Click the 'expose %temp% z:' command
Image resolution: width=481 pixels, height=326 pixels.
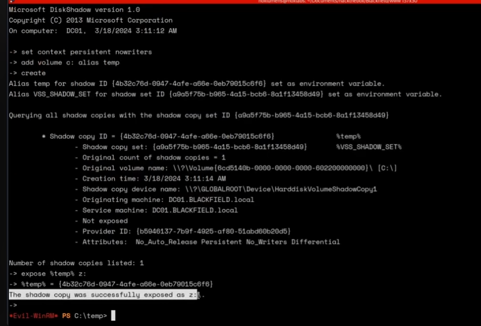pyautogui.click(x=48, y=273)
